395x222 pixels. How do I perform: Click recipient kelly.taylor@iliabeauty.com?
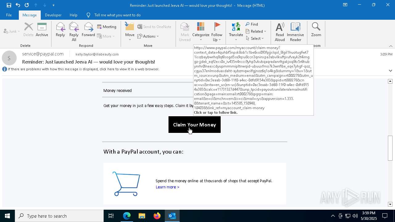click(x=97, y=54)
